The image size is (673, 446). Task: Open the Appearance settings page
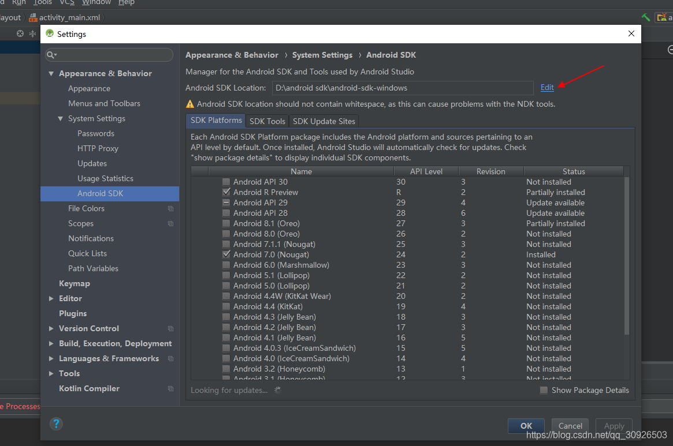pos(90,88)
